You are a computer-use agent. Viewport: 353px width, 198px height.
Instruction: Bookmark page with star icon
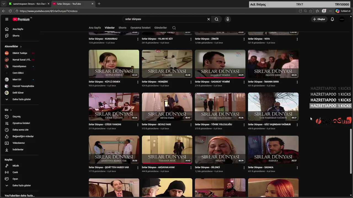coord(311,11)
